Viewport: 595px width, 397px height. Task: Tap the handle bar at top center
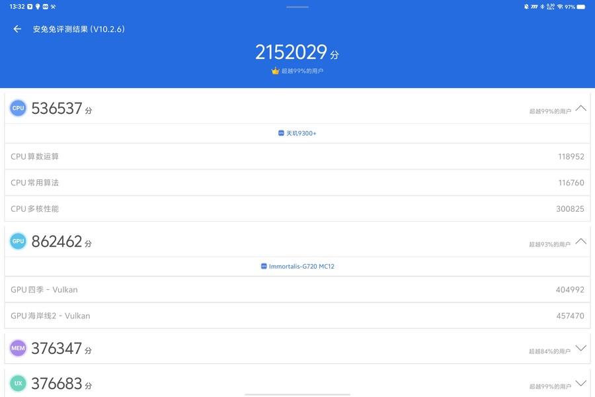tap(297, 7)
